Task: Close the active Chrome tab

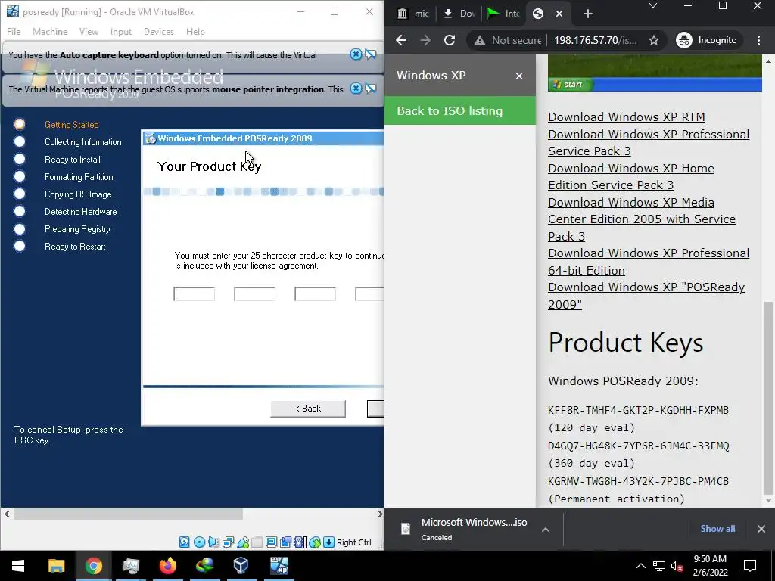Action: coord(559,14)
